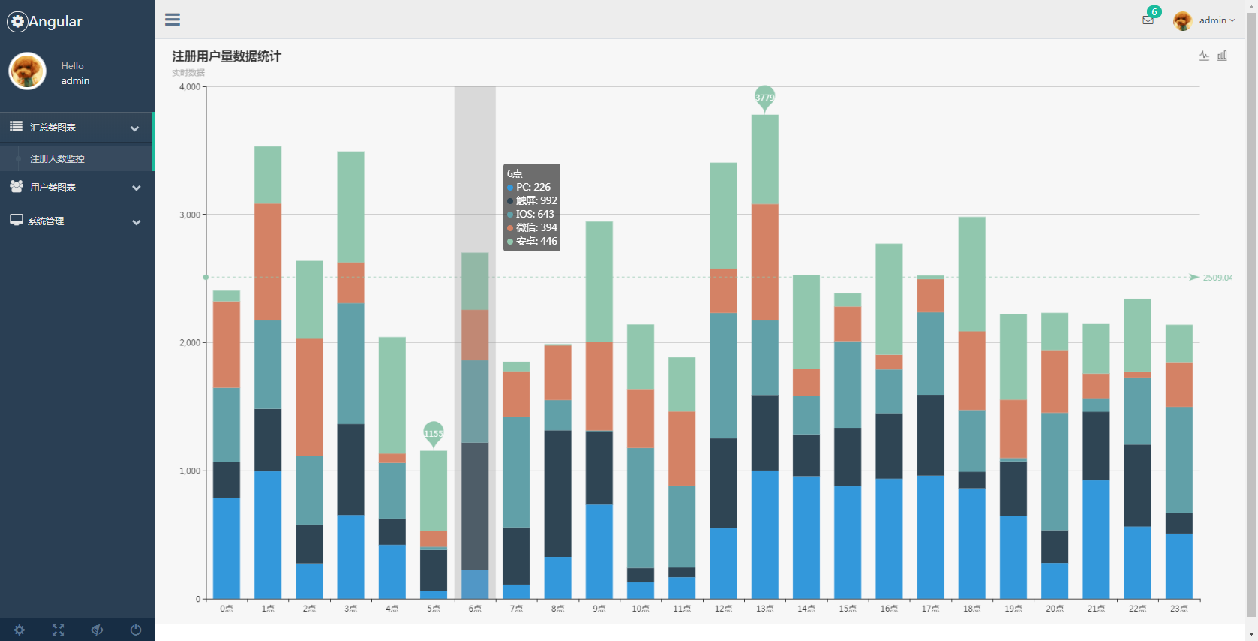Click the 0点 x-axis label
This screenshot has height=641, width=1258.
[227, 609]
